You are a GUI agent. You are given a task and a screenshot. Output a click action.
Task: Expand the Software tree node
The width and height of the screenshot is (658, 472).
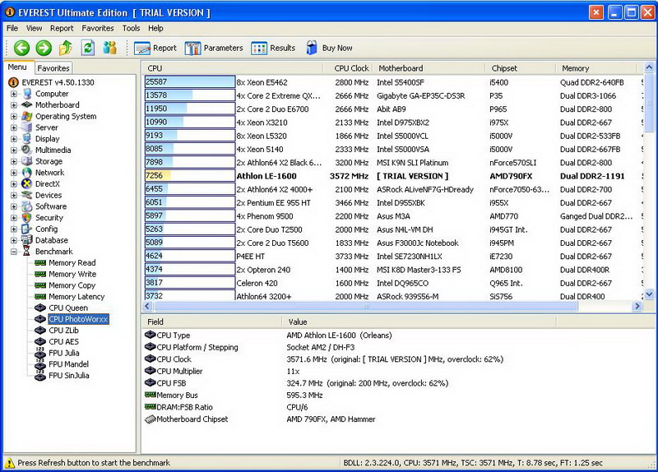(x=14, y=207)
